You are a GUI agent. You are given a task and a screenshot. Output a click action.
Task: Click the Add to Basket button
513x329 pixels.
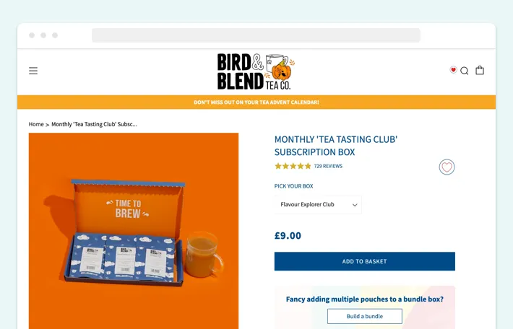coord(364,261)
